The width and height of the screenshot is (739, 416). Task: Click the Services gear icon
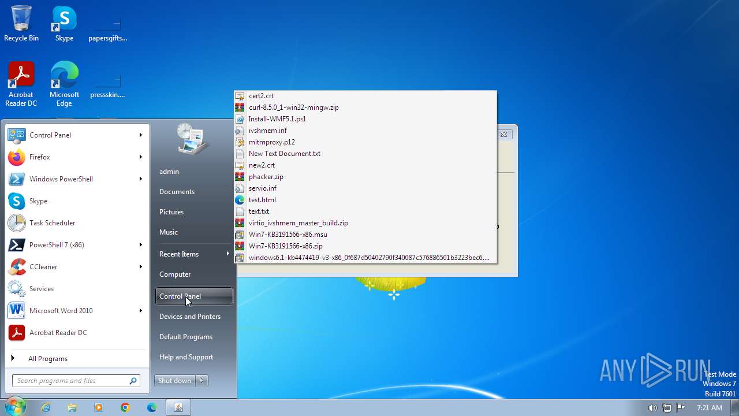(x=17, y=289)
